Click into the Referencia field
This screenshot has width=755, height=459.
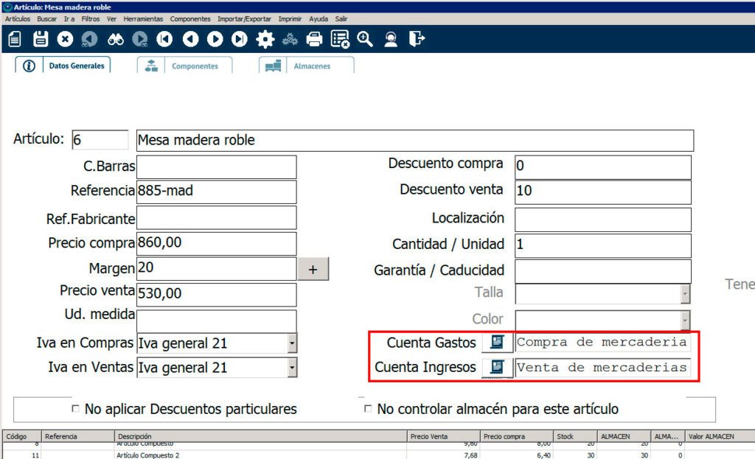pyautogui.click(x=216, y=191)
